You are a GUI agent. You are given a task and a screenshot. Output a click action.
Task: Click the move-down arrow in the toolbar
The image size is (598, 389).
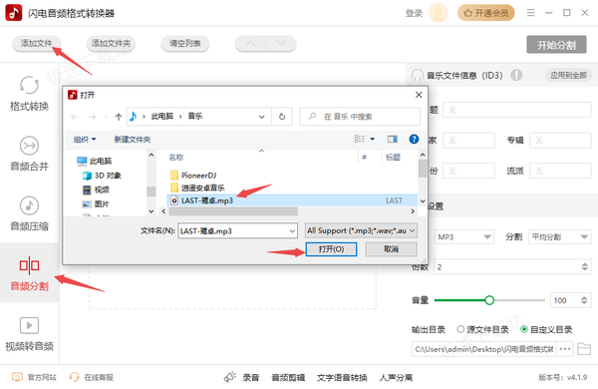281,44
